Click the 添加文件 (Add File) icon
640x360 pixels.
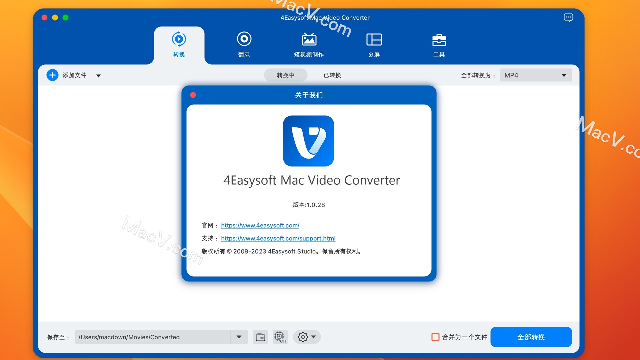[52, 75]
